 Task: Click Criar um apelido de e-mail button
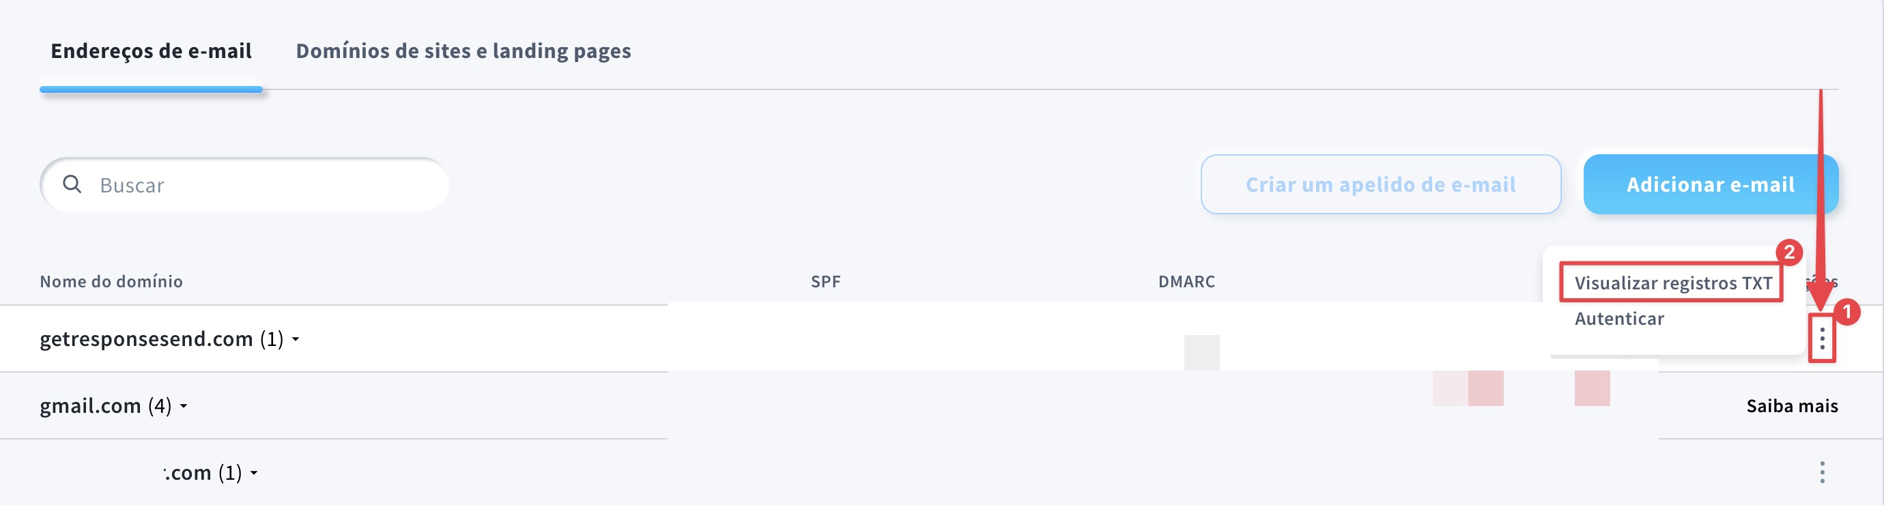click(1380, 184)
